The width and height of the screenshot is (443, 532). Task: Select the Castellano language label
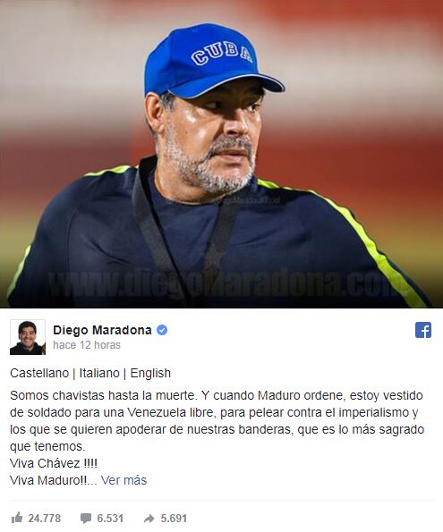(x=39, y=373)
